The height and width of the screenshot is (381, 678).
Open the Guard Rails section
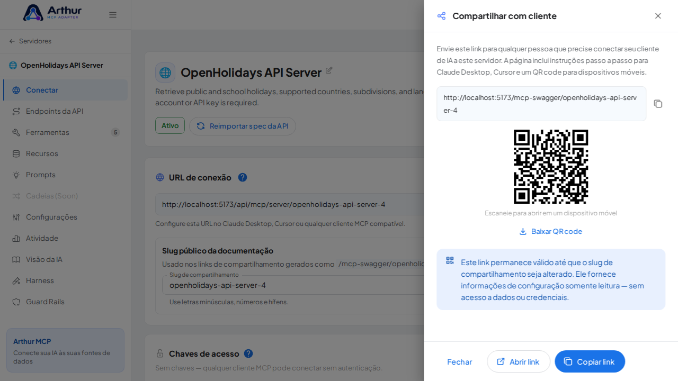(x=66, y=302)
